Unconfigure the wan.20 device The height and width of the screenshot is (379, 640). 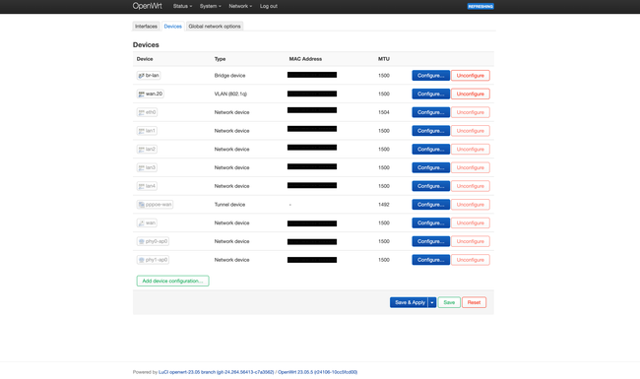coord(471,94)
